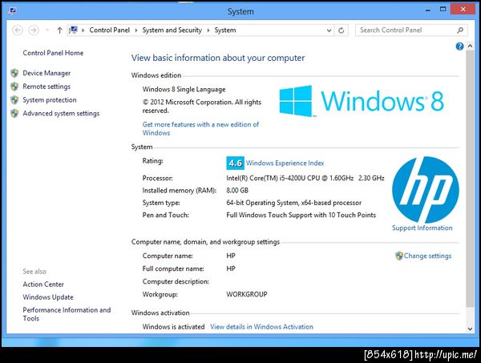The width and height of the screenshot is (481, 363).
Task: Click Full Windows Touch Support text
Action: point(301,215)
